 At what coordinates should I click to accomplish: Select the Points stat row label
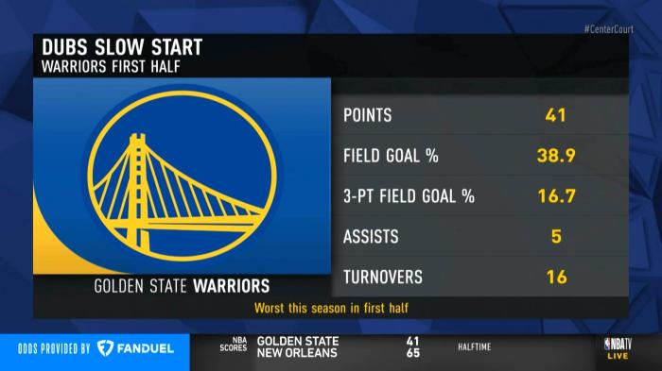(x=367, y=115)
